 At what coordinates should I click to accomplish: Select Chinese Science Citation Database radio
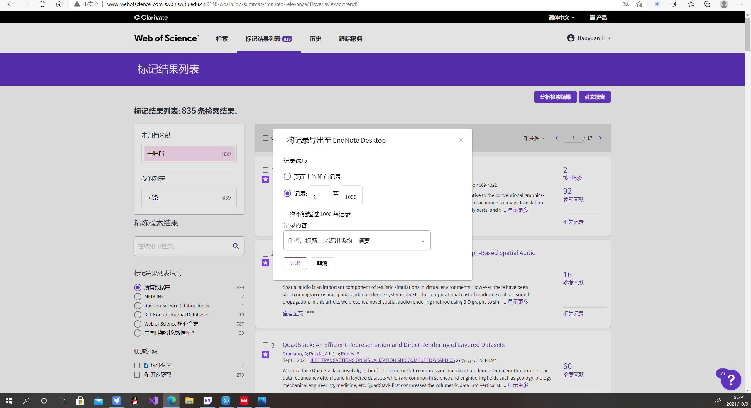[x=138, y=333]
